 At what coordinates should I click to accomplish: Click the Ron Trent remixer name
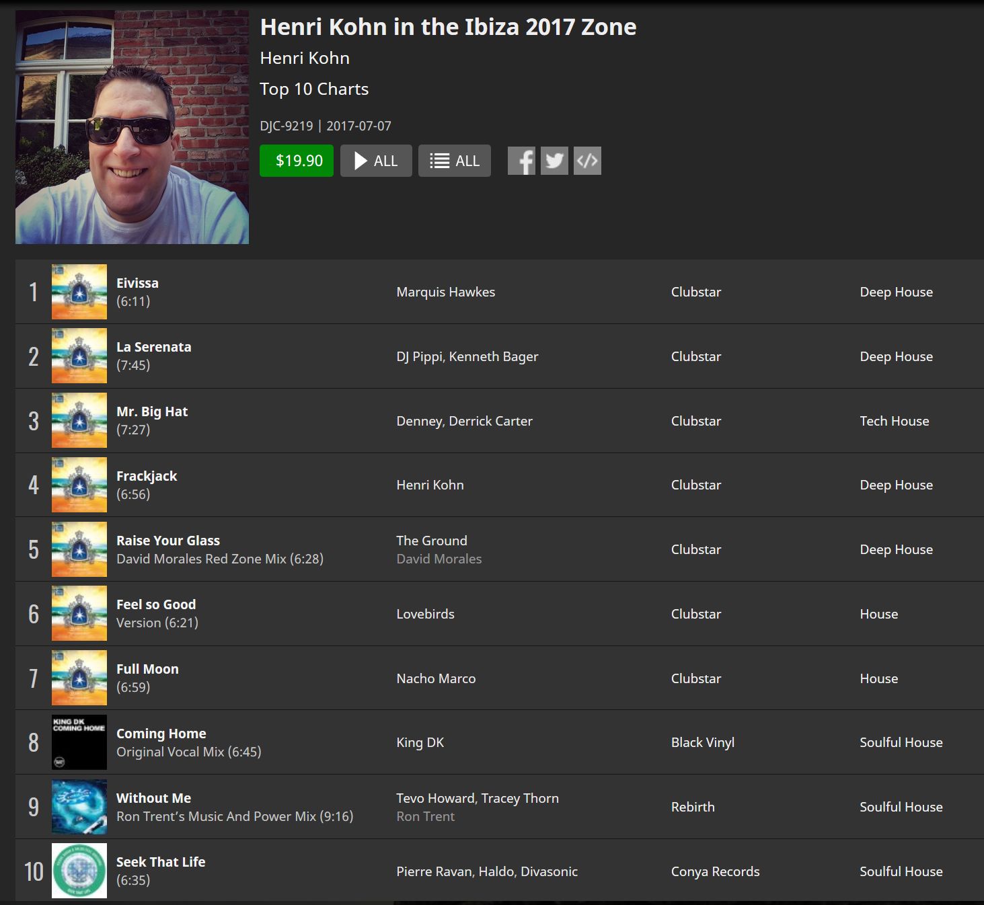pos(425,816)
